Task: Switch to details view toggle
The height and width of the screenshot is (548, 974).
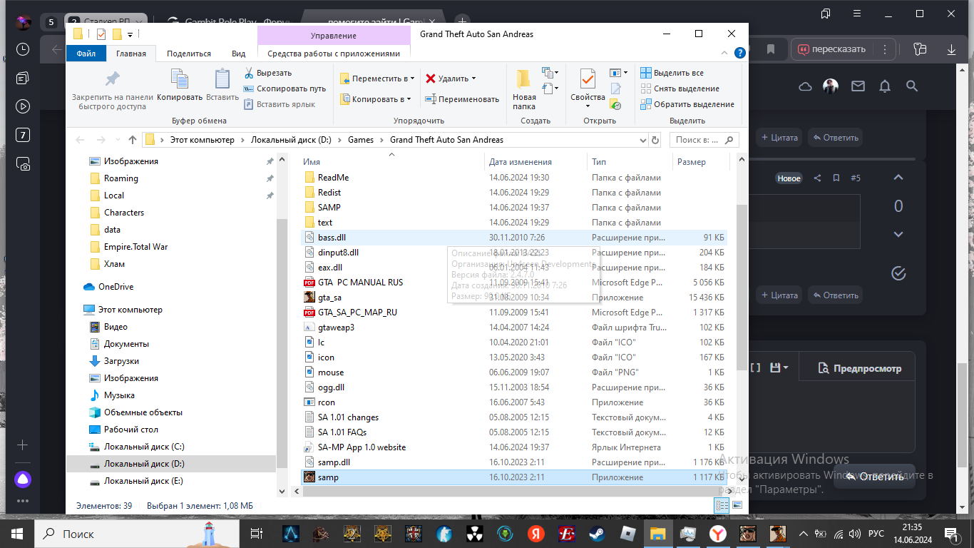Action: click(x=722, y=505)
